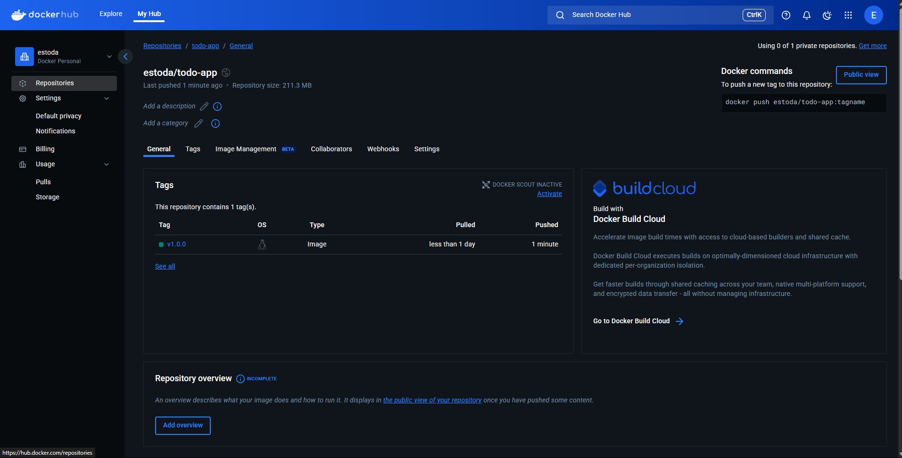The width and height of the screenshot is (902, 458).
Task: Click the pencil icon to edit category
Action: coord(199,123)
